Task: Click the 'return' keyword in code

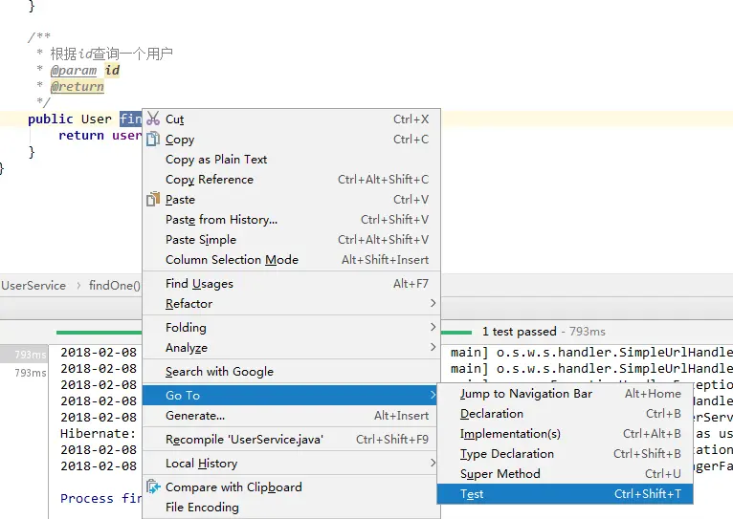Action: click(x=81, y=136)
